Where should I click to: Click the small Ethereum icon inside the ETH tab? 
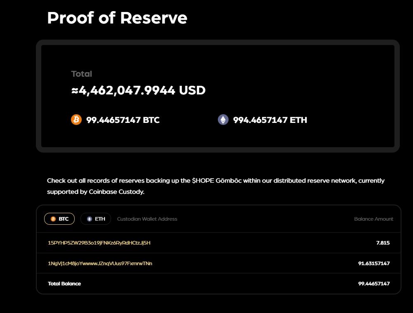[x=90, y=219]
